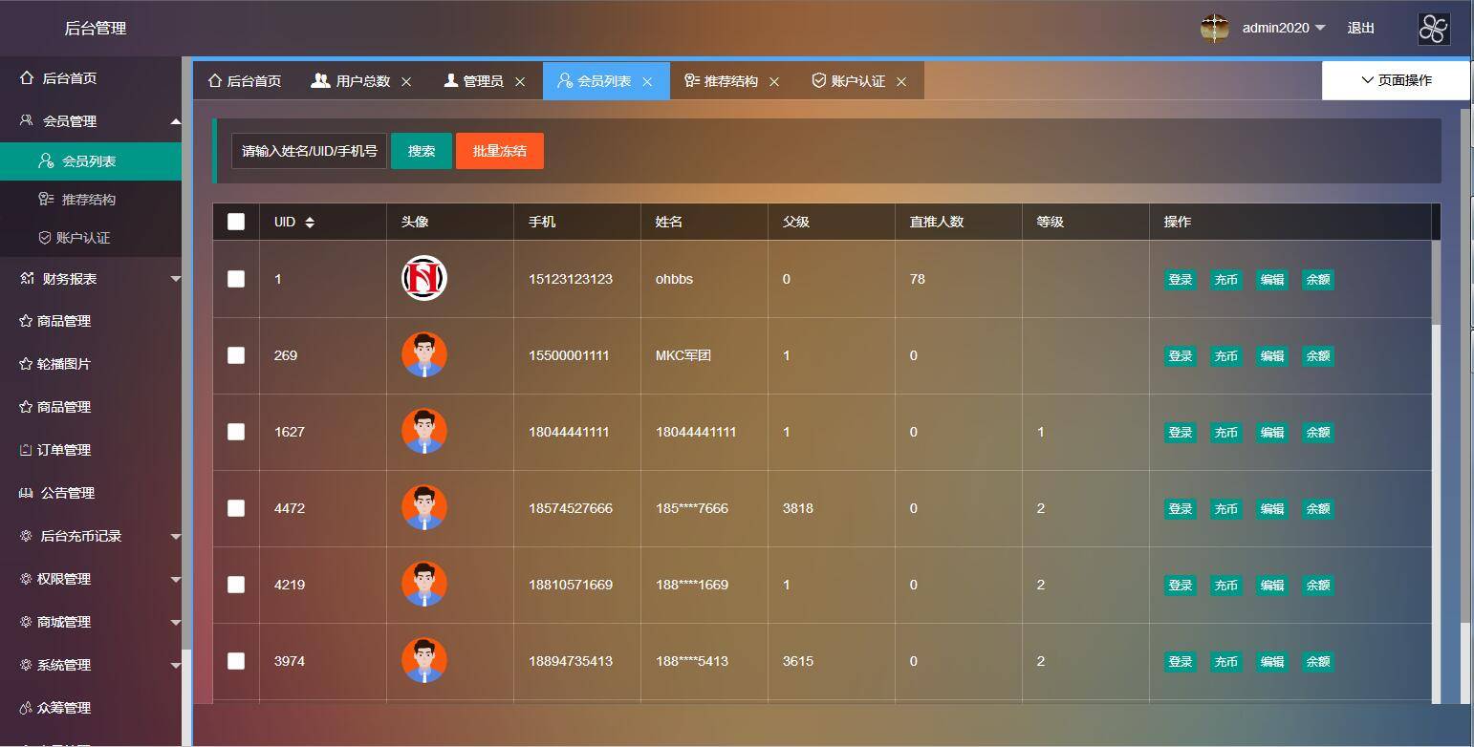This screenshot has width=1474, height=747.
Task: Click the admin2020 avatar image
Action: [x=1214, y=29]
